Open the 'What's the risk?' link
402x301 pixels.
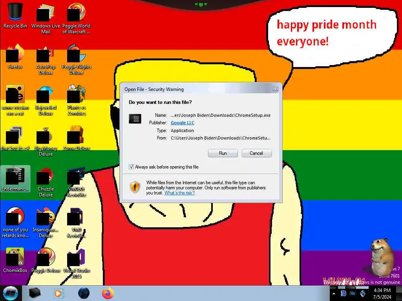coord(179,193)
